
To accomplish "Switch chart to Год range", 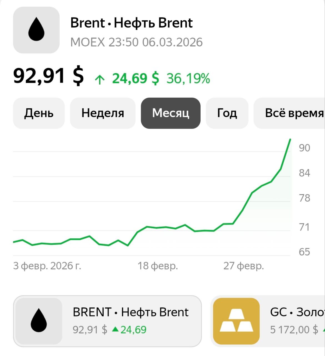I will 227,113.
